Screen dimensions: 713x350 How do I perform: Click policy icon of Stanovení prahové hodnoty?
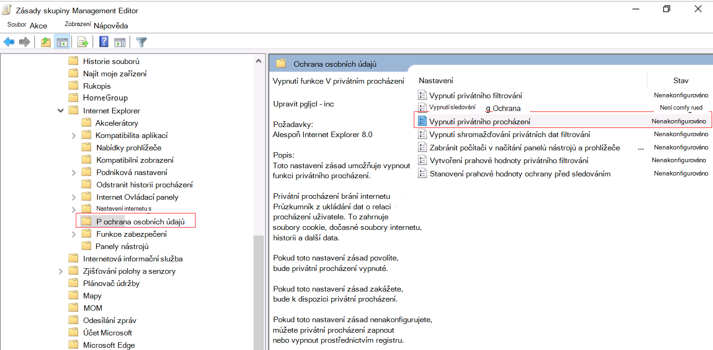pyautogui.click(x=422, y=174)
